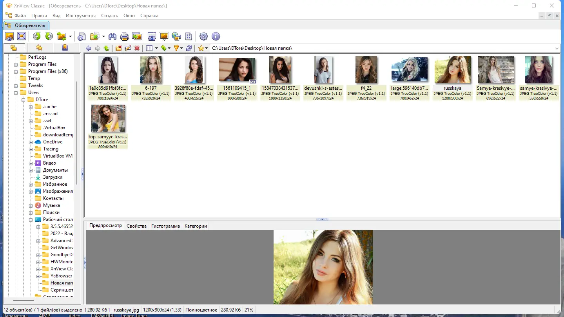Open the Инструменты menu
The height and width of the screenshot is (317, 564).
pos(81,16)
